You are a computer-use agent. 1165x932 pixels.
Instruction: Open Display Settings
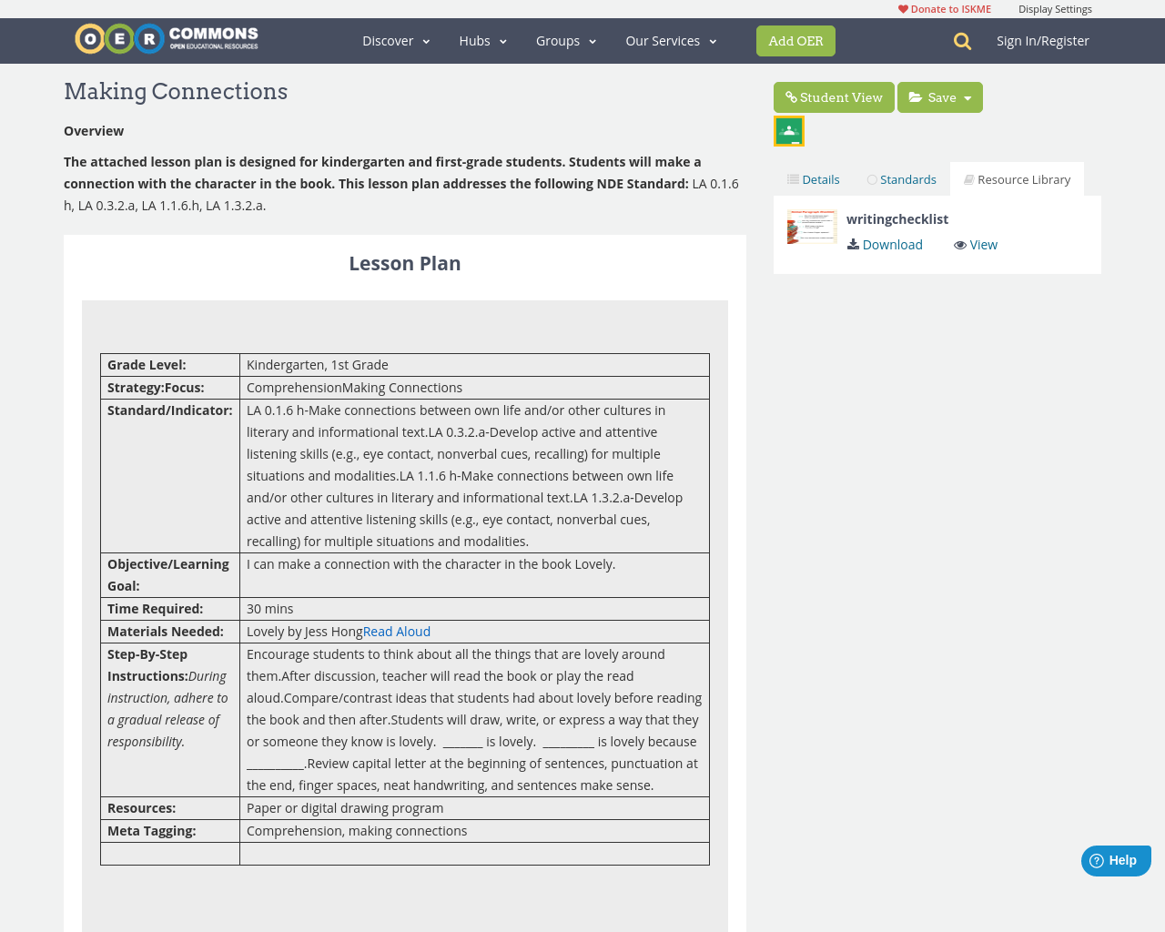coord(1055,9)
